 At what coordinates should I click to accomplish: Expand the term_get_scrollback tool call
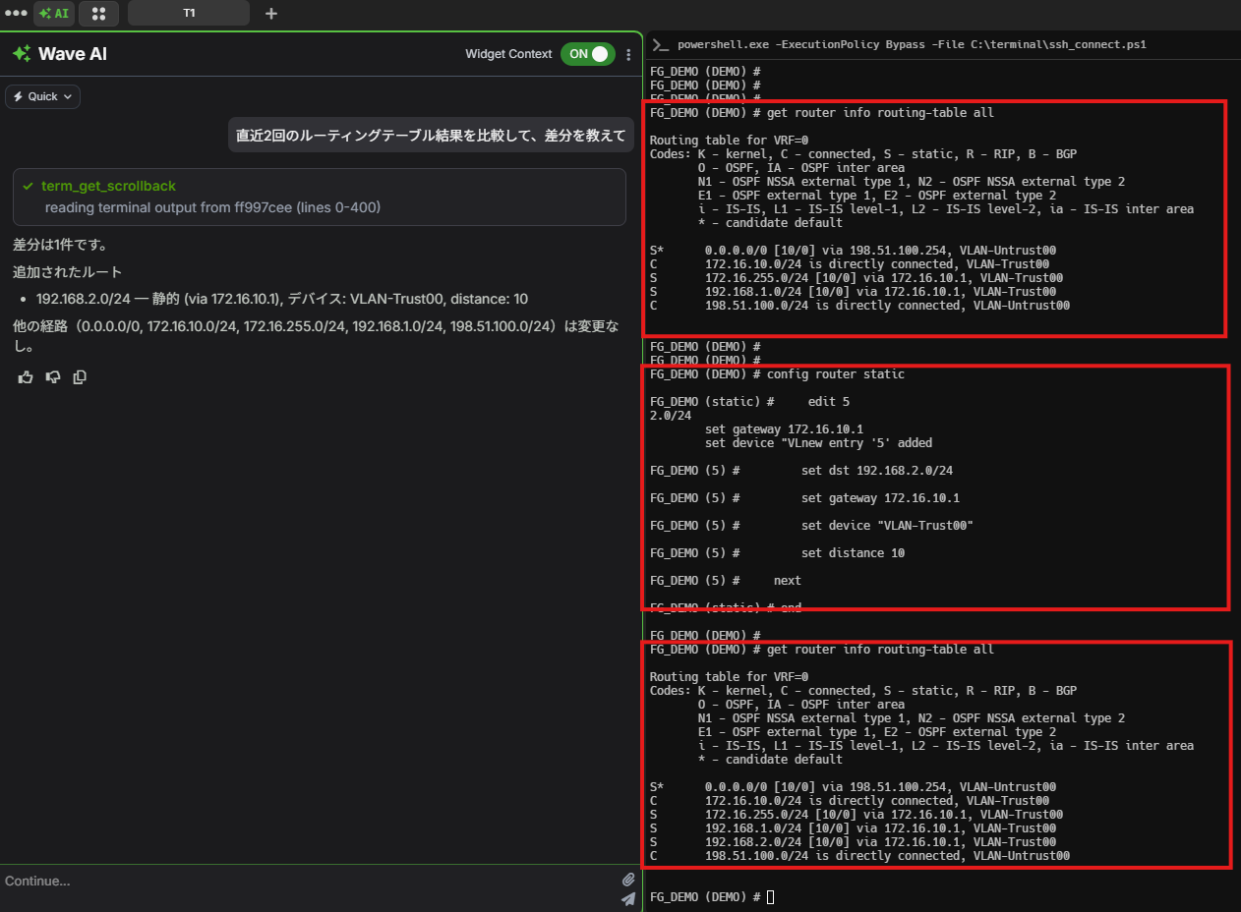click(x=108, y=186)
